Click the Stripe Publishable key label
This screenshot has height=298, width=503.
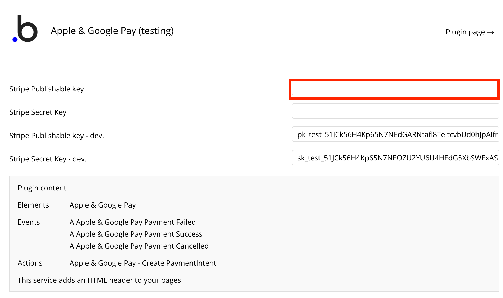pyautogui.click(x=47, y=89)
